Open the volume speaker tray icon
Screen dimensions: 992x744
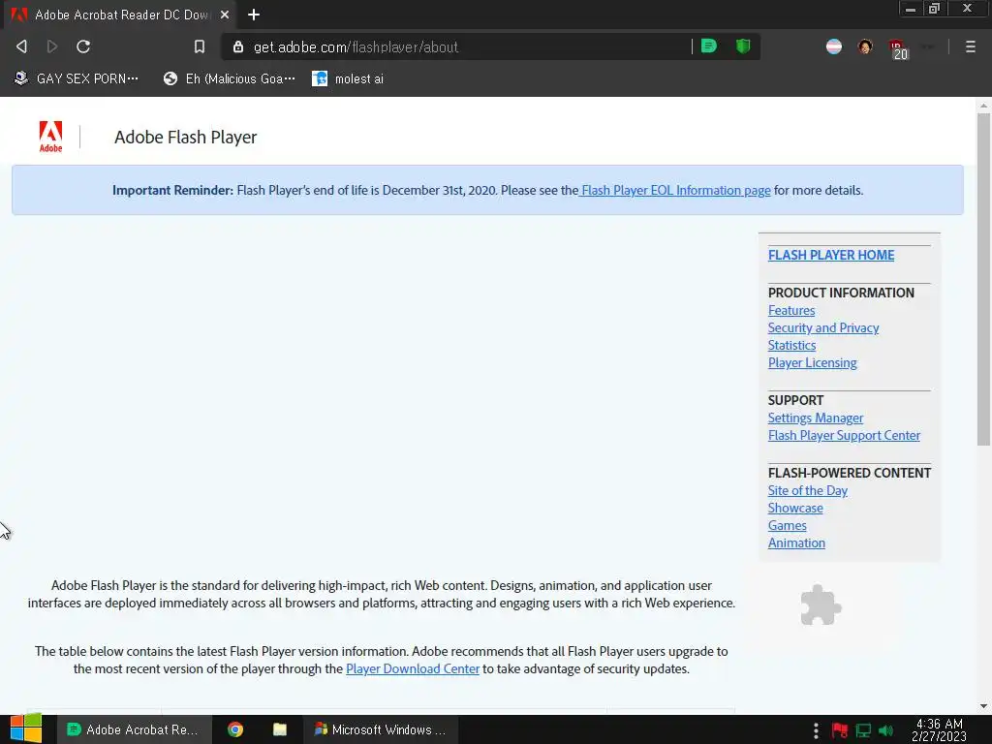pyautogui.click(x=886, y=730)
